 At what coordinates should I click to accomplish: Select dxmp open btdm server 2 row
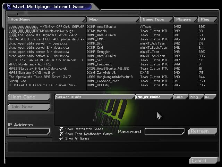tap(112, 48)
